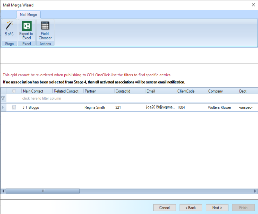Click the ClientCode column header
This screenshot has width=258, height=214.
[x=191, y=91]
